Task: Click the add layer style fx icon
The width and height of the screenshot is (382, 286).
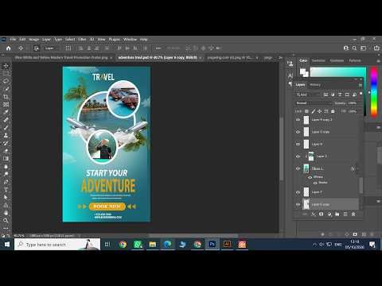Action: (x=314, y=214)
